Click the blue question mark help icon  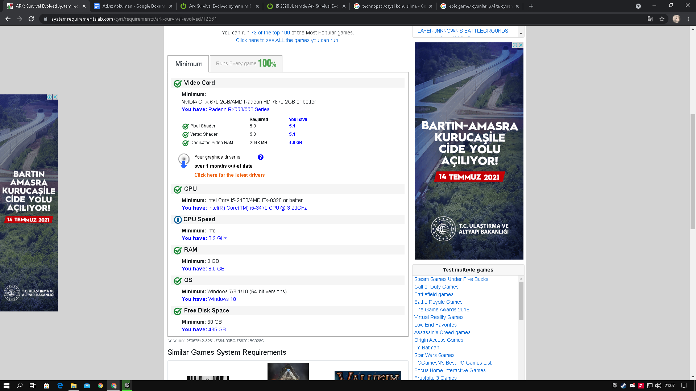click(260, 157)
